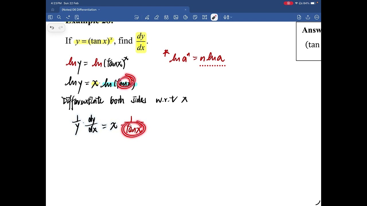Tap the battery 84% status indicator

tap(309, 3)
